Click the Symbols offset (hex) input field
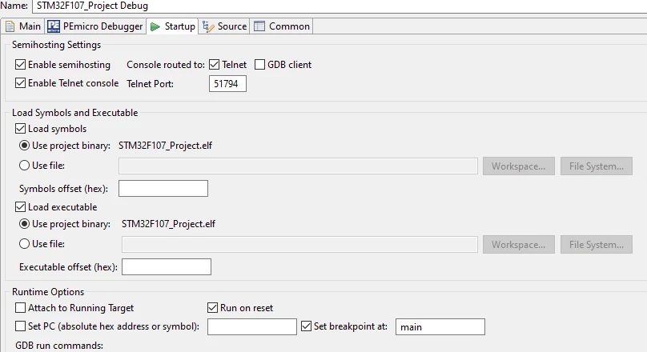Image resolution: width=647 pixels, height=352 pixels. tap(163, 188)
